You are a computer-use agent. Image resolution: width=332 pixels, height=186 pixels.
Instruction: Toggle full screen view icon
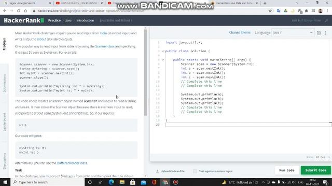coord(326,21)
